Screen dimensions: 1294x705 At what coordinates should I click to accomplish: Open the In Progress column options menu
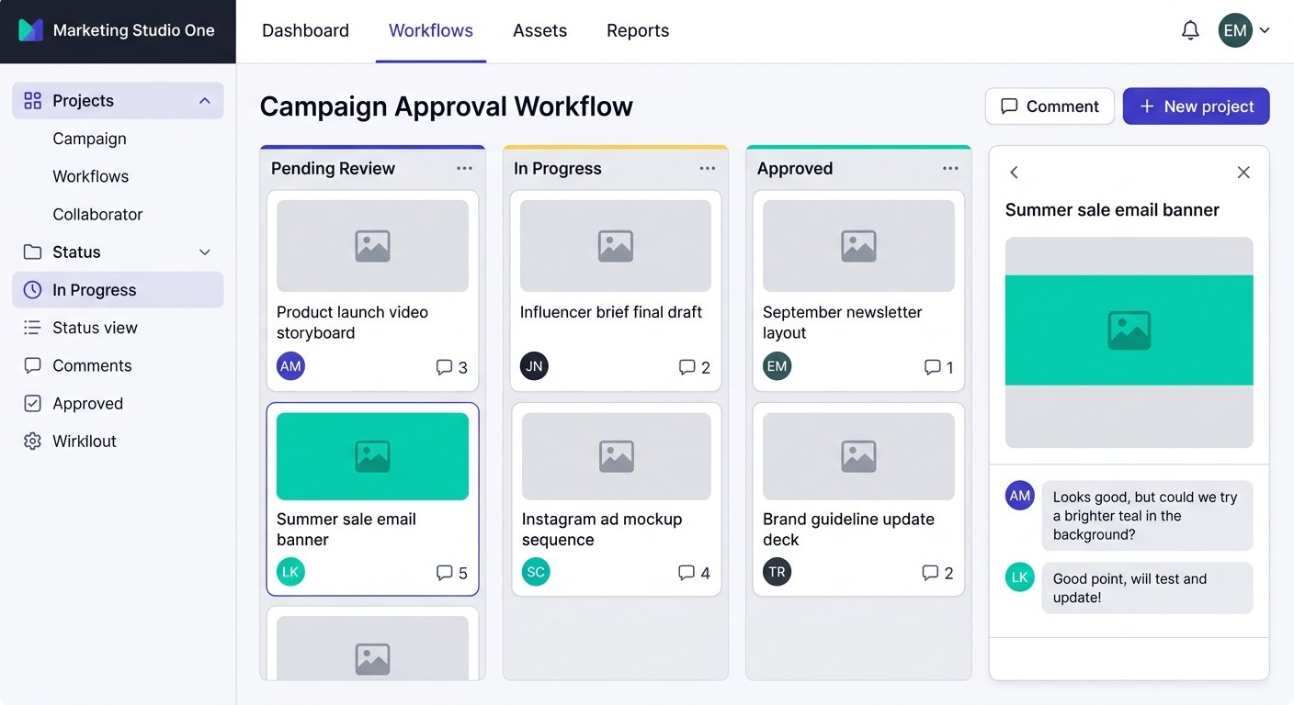tap(707, 168)
